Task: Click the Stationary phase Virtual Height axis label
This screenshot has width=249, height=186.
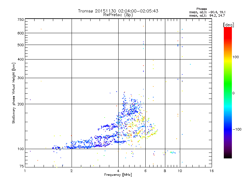Action: (x=13, y=93)
